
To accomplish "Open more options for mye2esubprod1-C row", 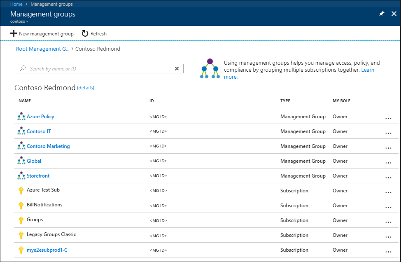I will tap(388, 252).
